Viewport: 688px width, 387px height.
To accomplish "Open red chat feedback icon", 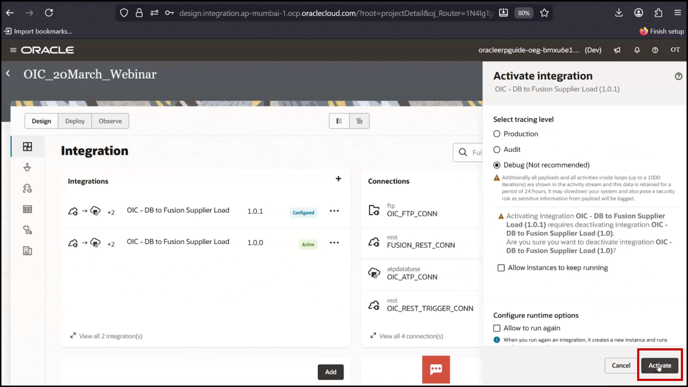I will (436, 369).
